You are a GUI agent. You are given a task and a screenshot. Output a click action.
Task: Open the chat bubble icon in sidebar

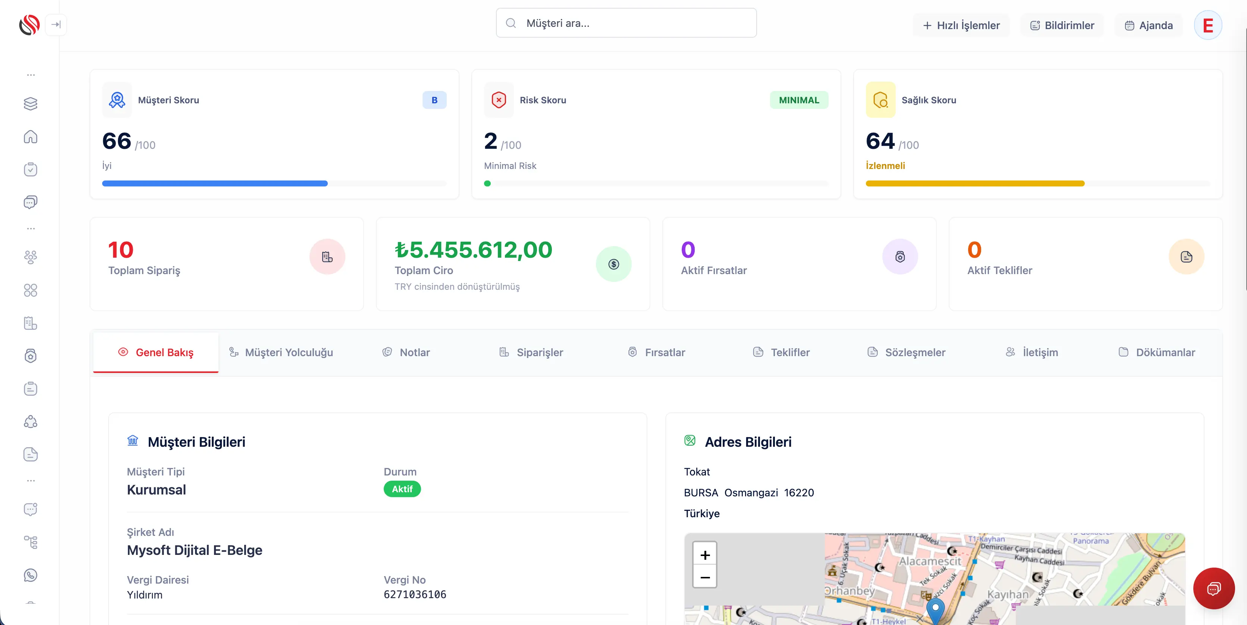click(31, 202)
